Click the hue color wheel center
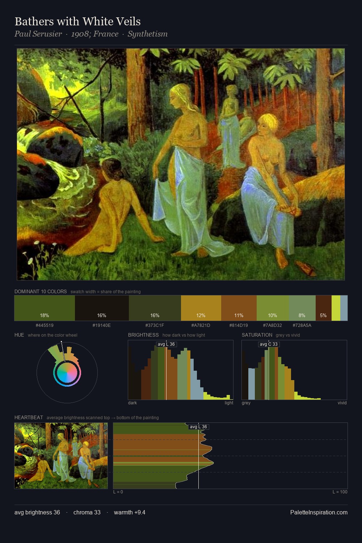This screenshot has width=362, height=543. (x=67, y=373)
